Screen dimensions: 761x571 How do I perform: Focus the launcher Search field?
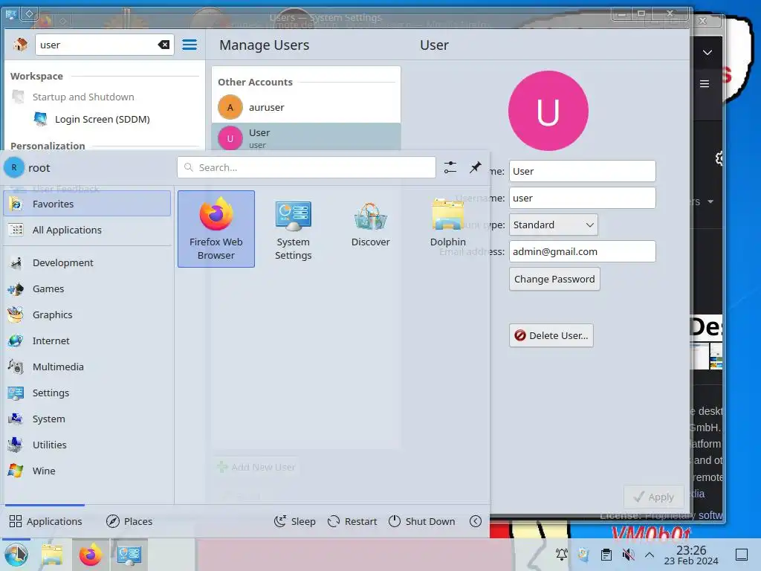point(306,167)
